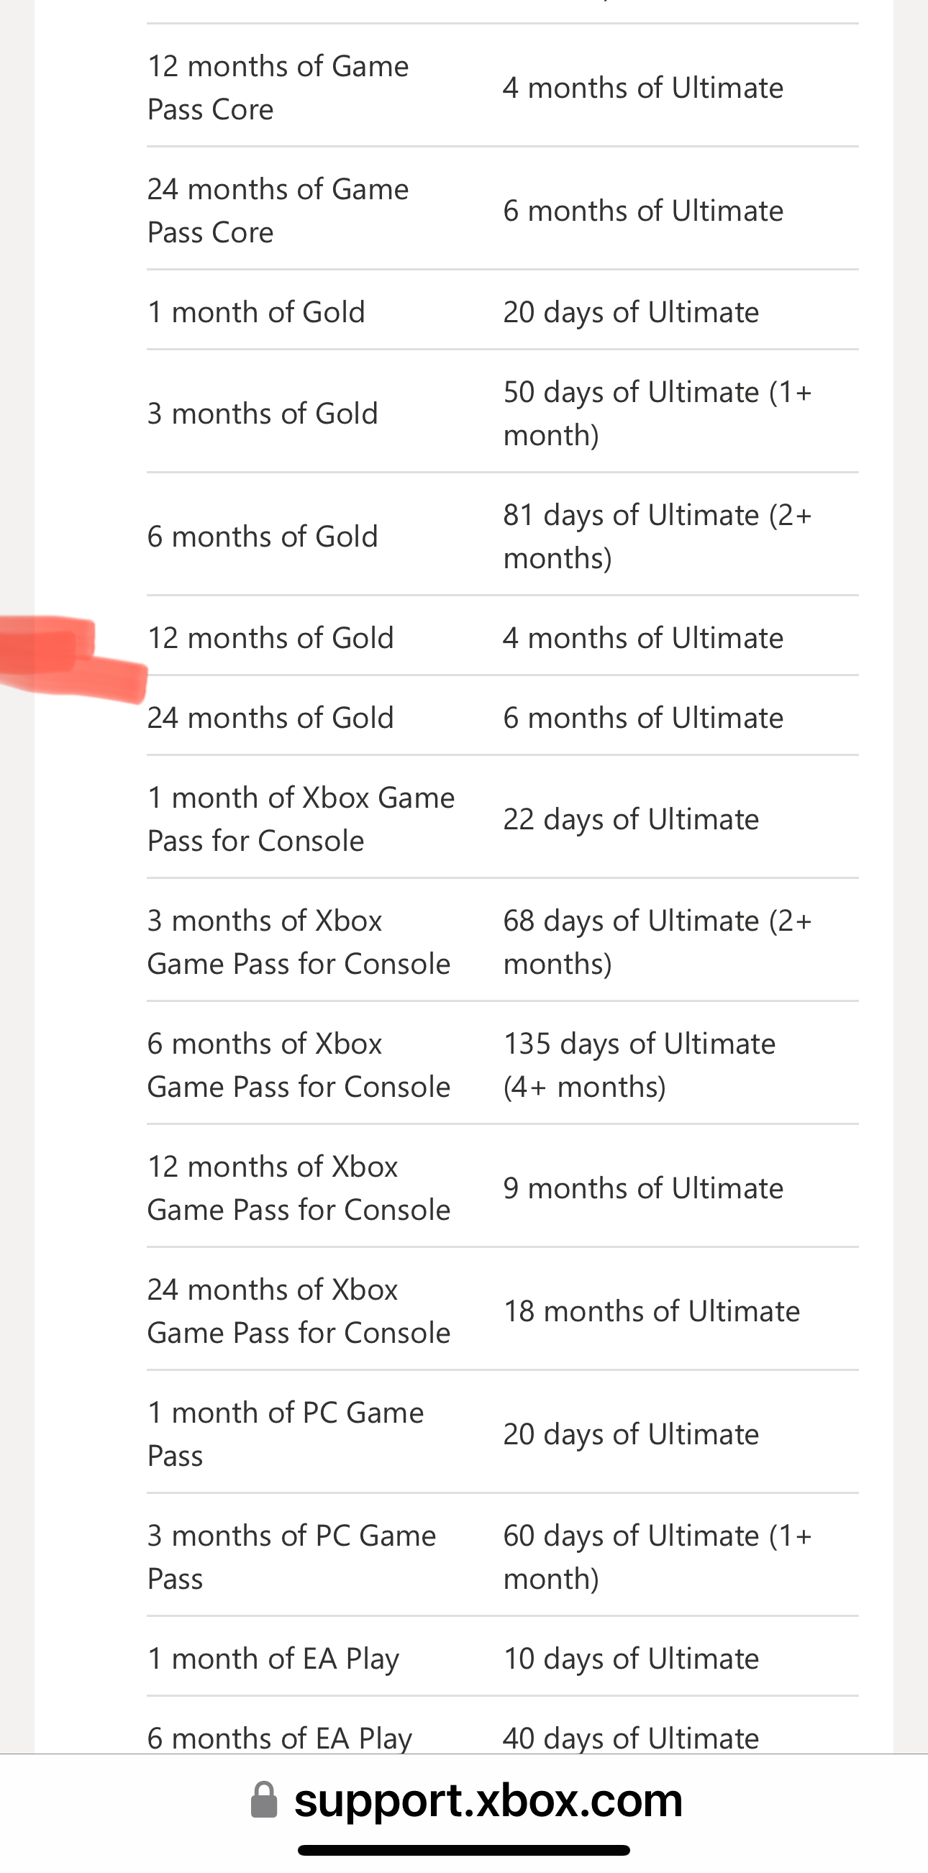Tap the support.xbox.com address bar

tap(465, 1800)
